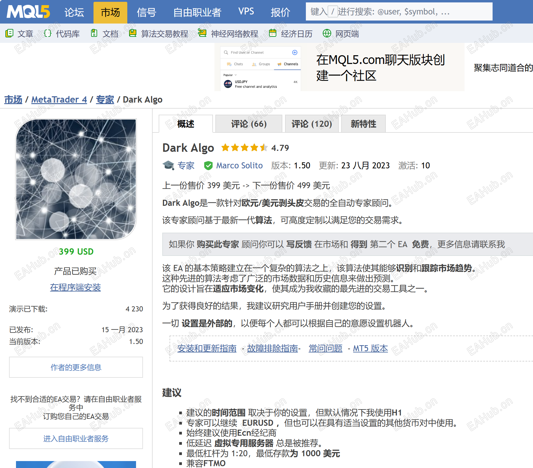Click the MQL5 chat community banner text

[381, 68]
